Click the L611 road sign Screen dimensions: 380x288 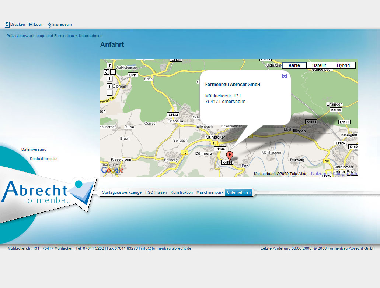pos(133,75)
